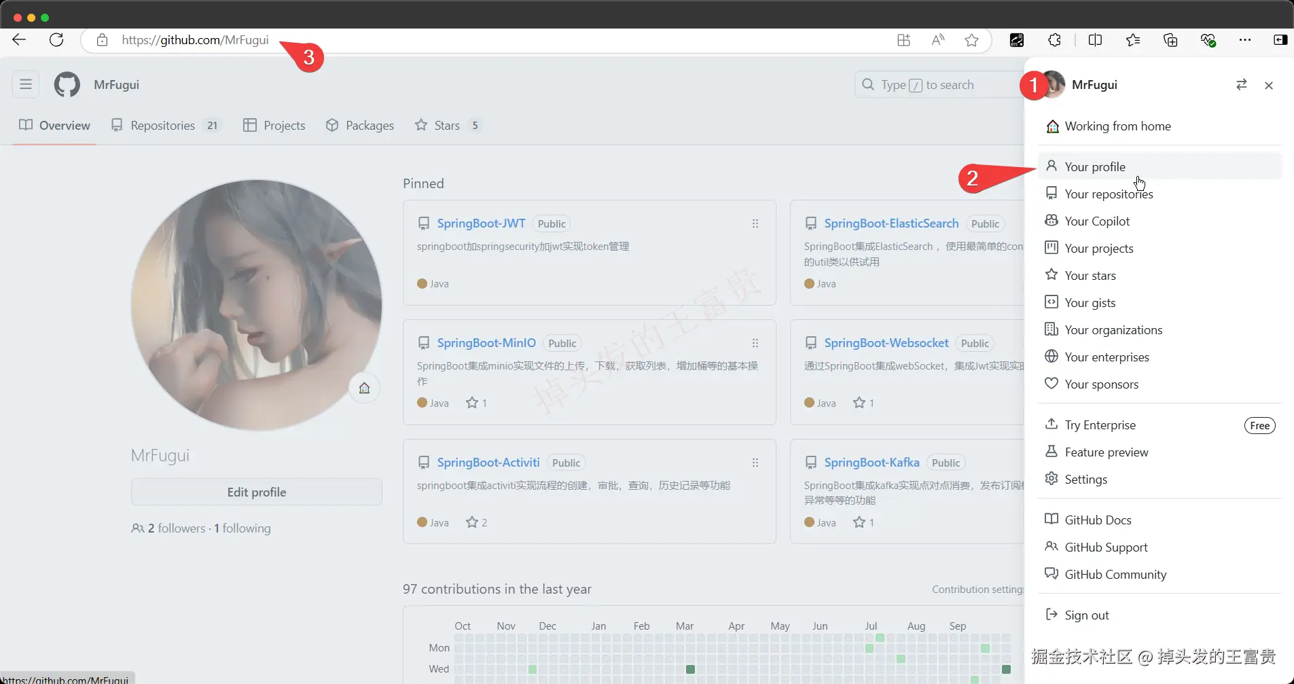Open the SpringBoot-MinIO repository link
Screen dimensions: 1294x684
[x=486, y=343]
